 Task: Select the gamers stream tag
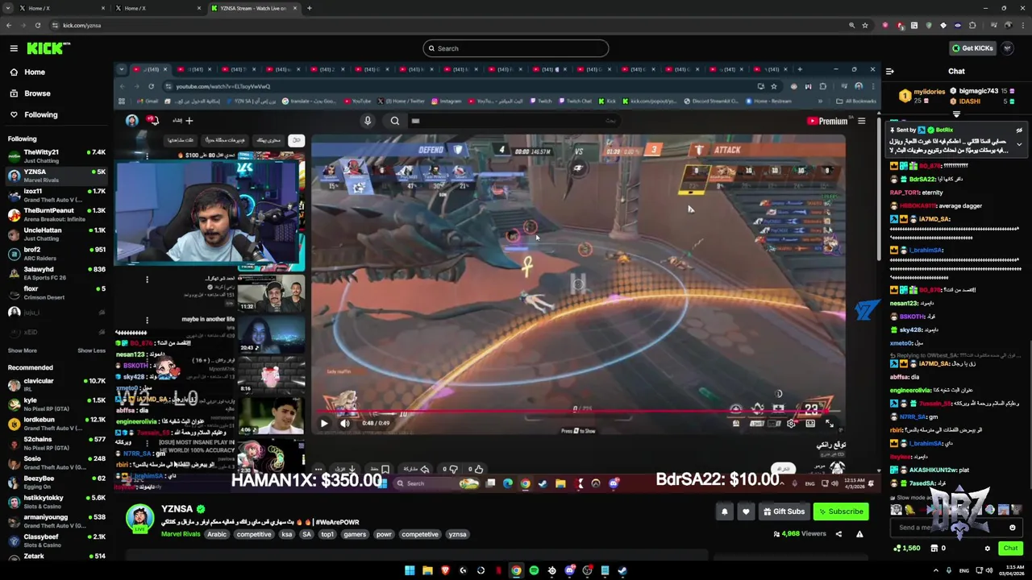pyautogui.click(x=355, y=534)
